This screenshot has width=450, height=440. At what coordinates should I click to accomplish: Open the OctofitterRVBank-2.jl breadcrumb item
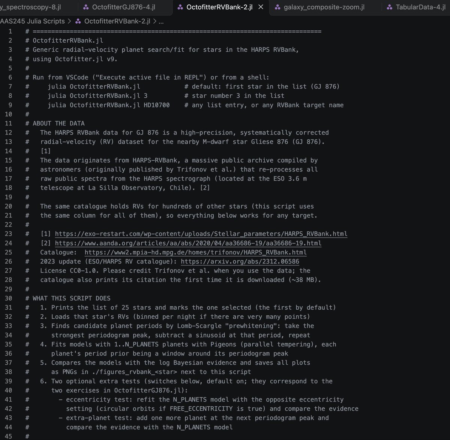[x=117, y=21]
